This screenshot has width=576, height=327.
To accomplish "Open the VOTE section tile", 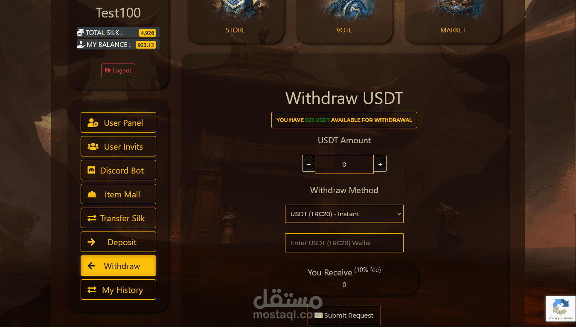I will pyautogui.click(x=344, y=21).
